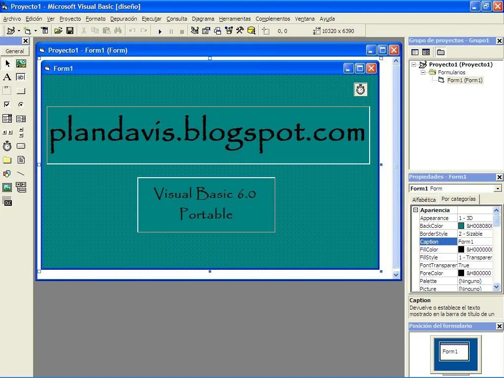The height and width of the screenshot is (378, 504).
Task: Click the Menu Editor toolbar icon
Action: pyautogui.click(x=45, y=31)
